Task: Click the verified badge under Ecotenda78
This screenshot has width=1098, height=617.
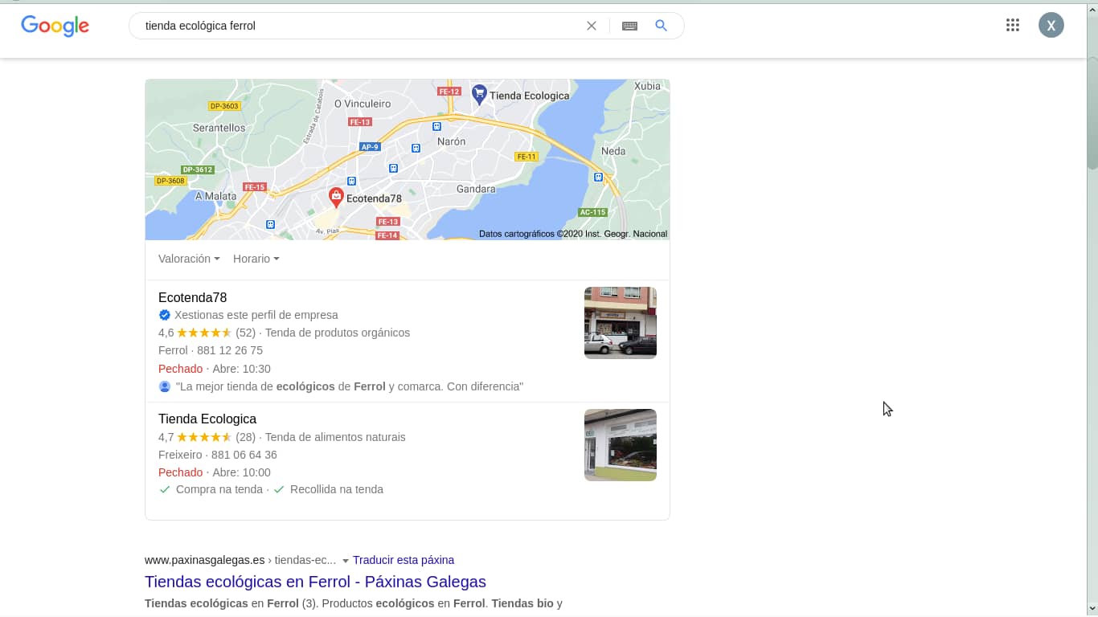Action: point(165,315)
